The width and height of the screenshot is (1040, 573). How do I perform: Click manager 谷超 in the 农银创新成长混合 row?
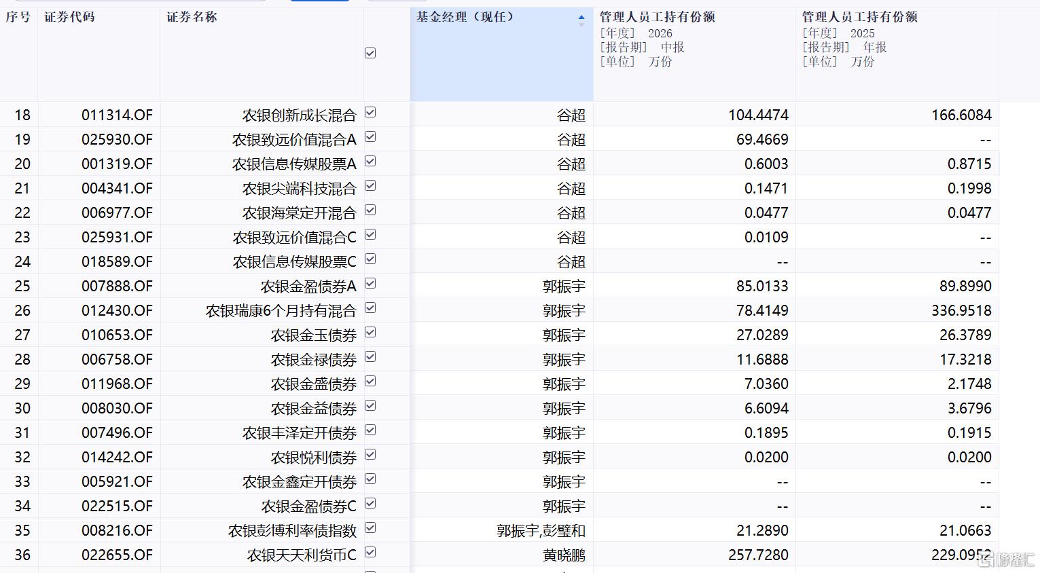(x=571, y=115)
